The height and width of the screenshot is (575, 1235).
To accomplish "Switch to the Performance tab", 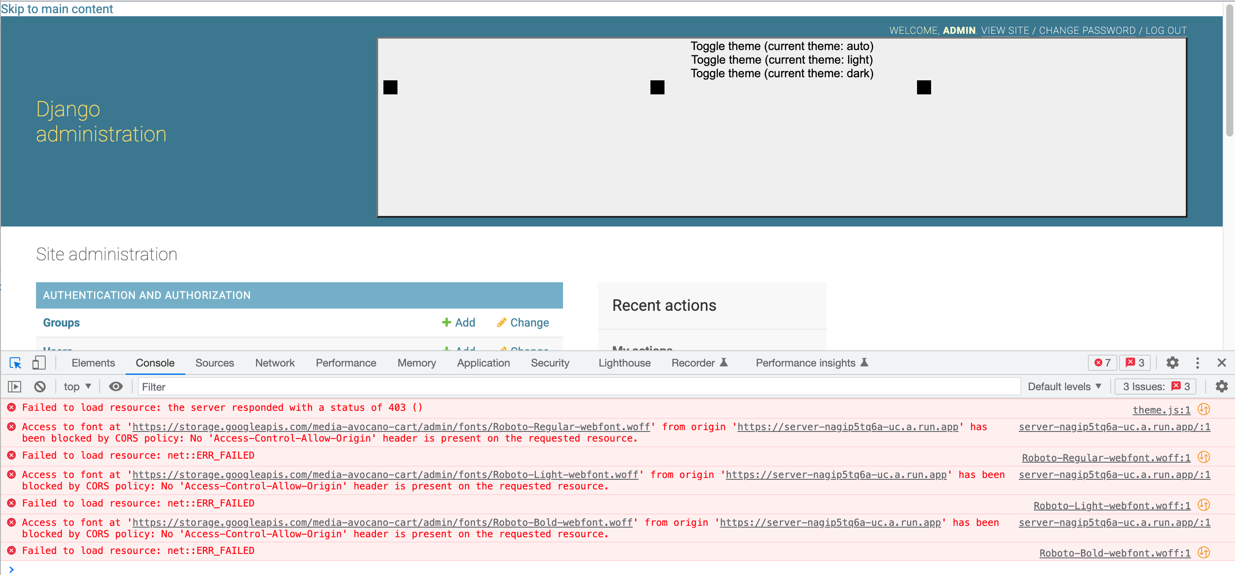I will pos(346,363).
